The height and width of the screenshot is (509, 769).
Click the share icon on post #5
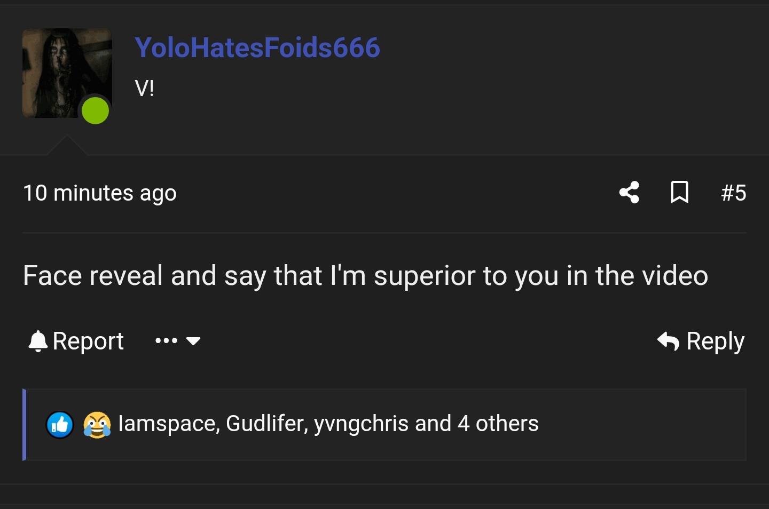pyautogui.click(x=630, y=192)
